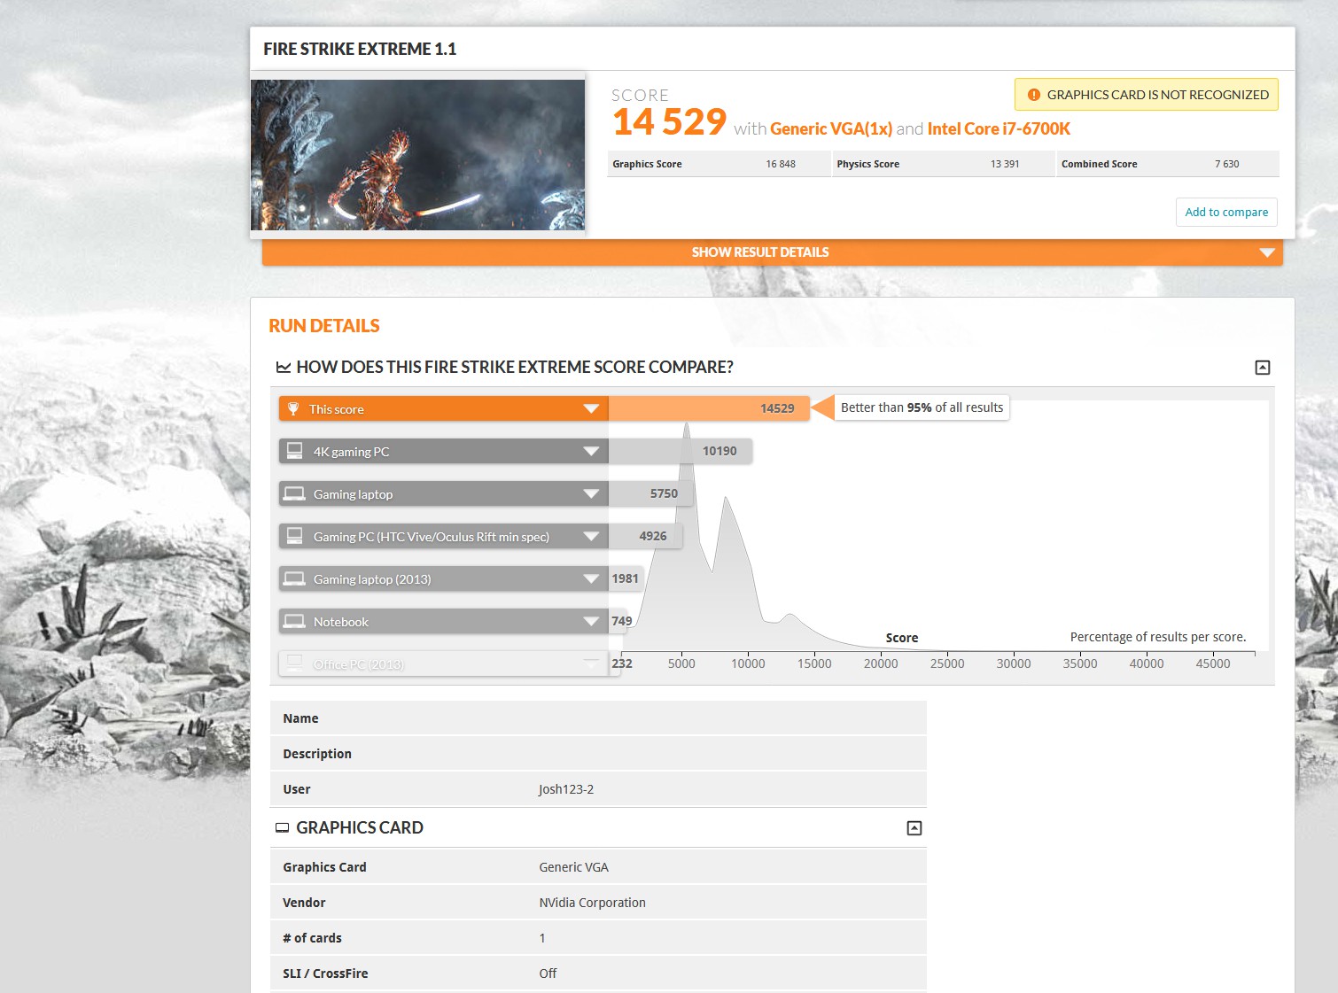
Task: Open the Generic VGA(1x) link
Action: 831,128
